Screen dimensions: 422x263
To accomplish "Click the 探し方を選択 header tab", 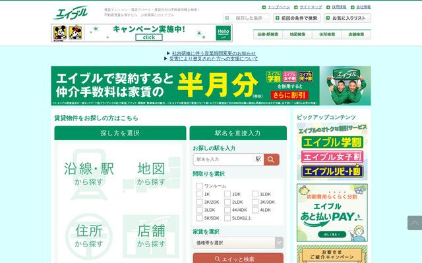I will (120, 133).
